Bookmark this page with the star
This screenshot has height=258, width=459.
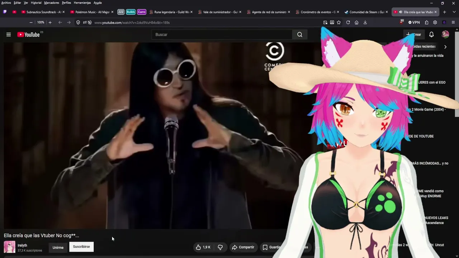click(339, 22)
